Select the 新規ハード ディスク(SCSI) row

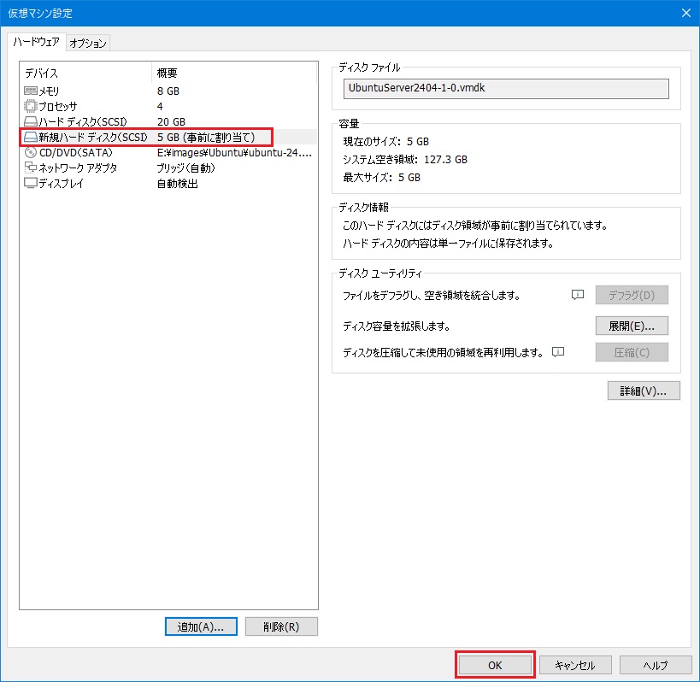(168, 137)
